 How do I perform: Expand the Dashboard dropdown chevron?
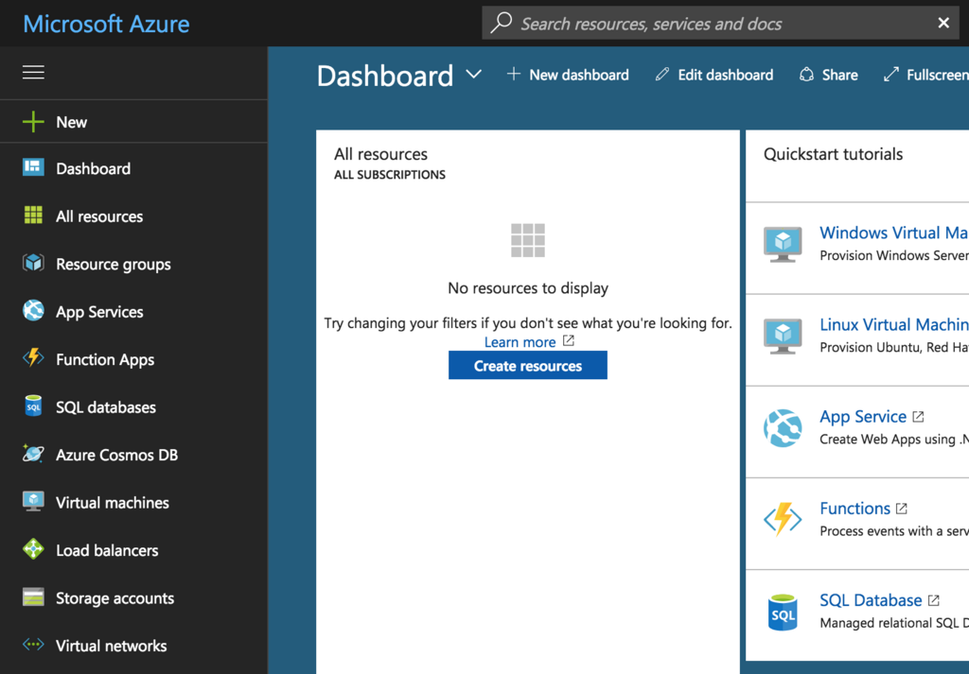pyautogui.click(x=474, y=75)
